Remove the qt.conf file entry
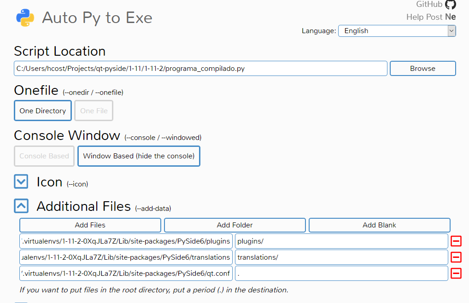 point(456,274)
